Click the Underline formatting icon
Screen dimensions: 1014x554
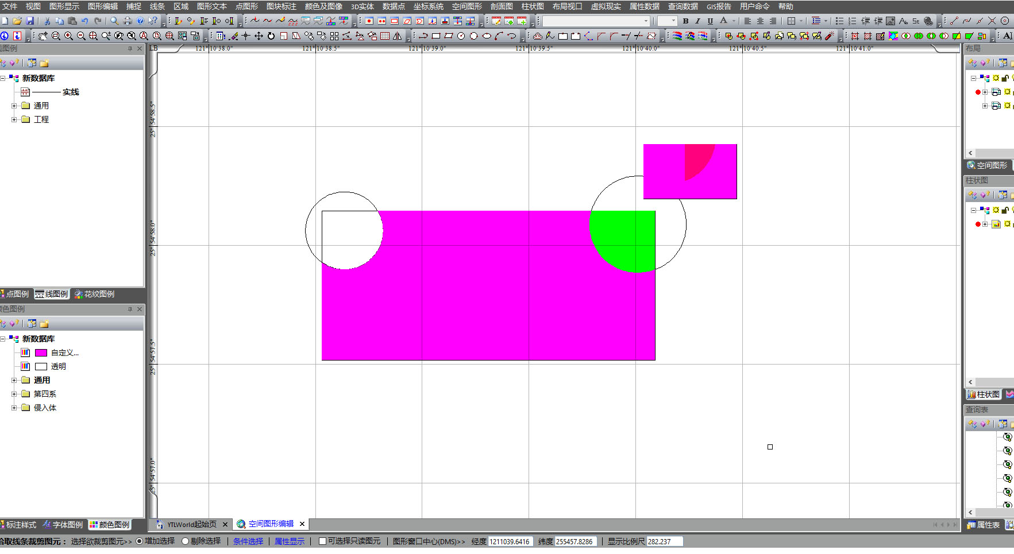(710, 21)
